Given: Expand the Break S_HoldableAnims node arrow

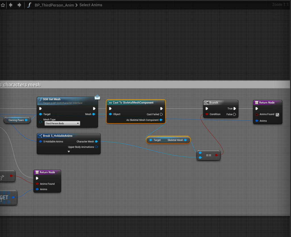Looking at the screenshot, I should (x=69, y=152).
